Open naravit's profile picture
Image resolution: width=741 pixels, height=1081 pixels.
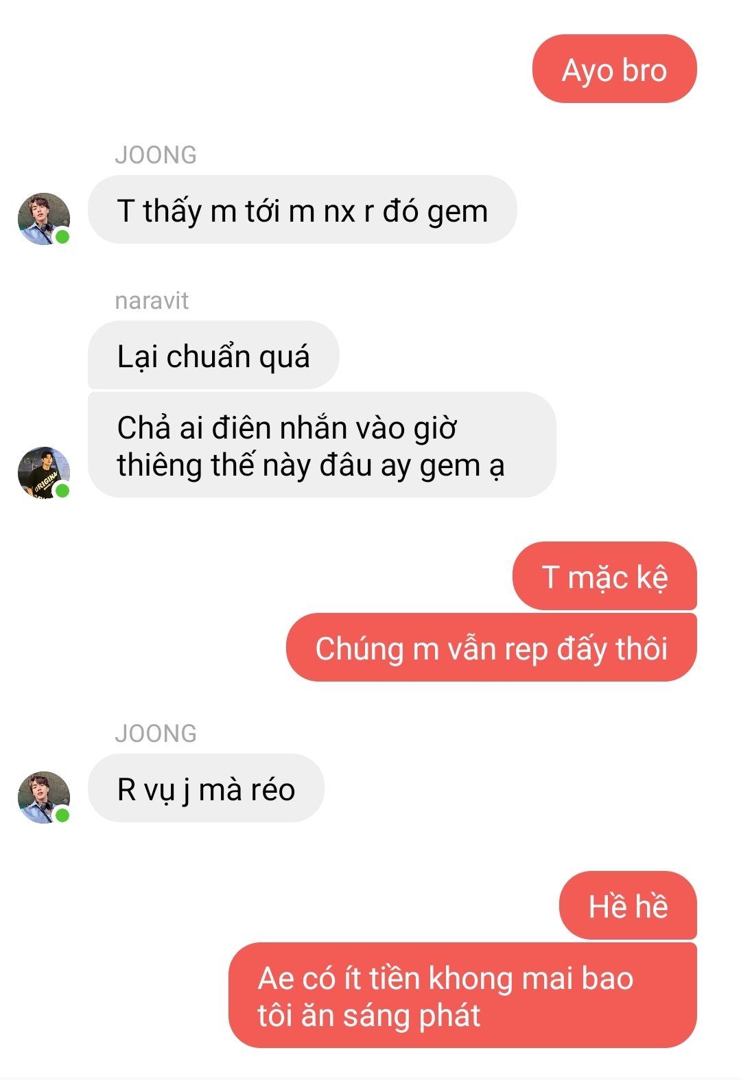[44, 472]
